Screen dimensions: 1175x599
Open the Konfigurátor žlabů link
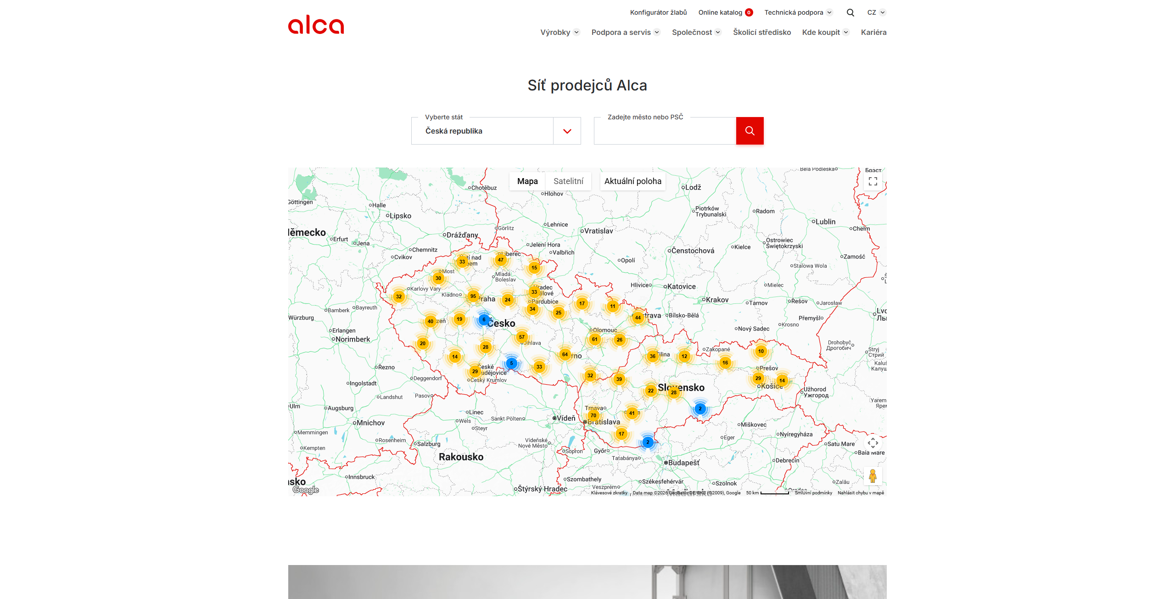tap(658, 12)
